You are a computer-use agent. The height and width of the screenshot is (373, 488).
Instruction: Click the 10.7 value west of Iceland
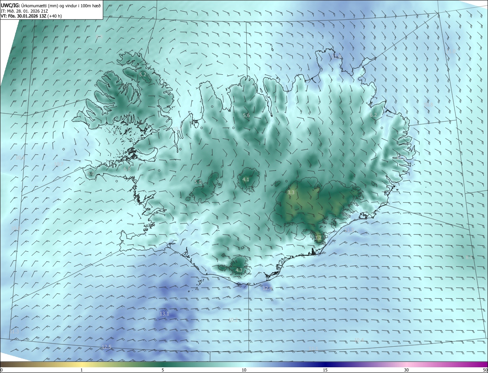[59, 164]
